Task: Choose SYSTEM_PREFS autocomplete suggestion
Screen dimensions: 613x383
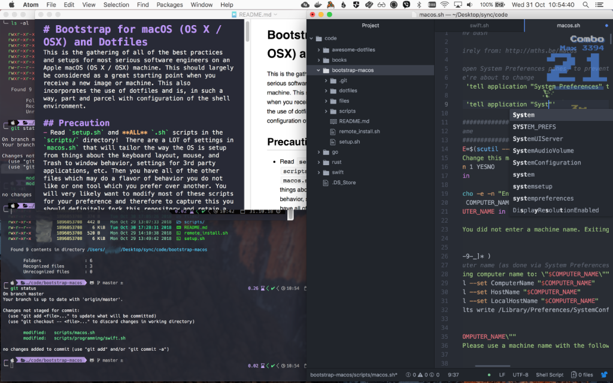Action: [x=561, y=127]
